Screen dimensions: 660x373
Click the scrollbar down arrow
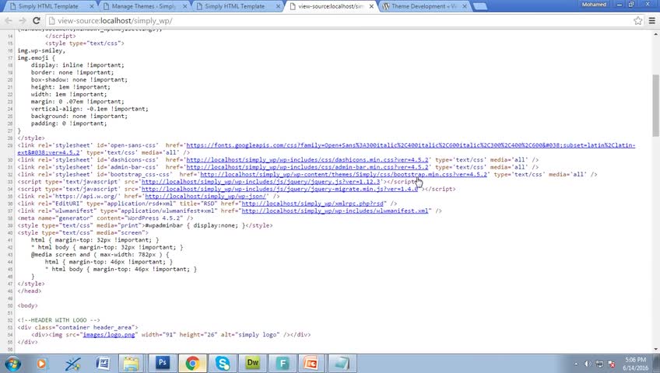click(x=656, y=349)
